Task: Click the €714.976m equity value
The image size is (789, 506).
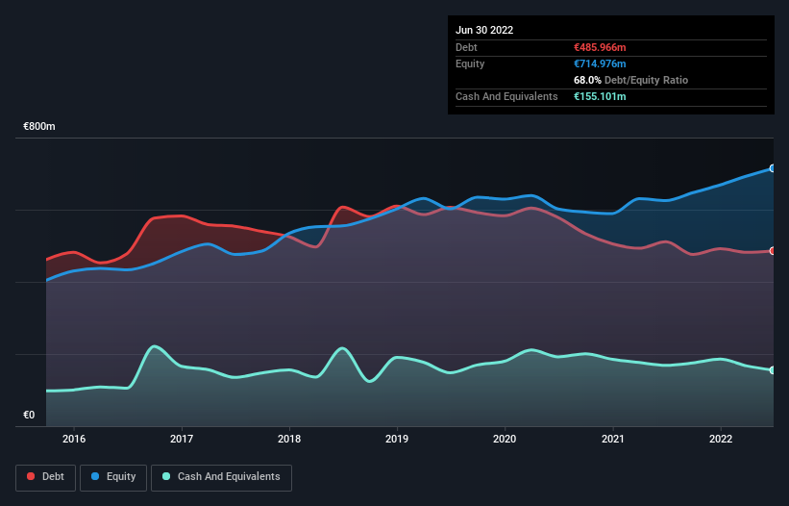Action: [600, 63]
